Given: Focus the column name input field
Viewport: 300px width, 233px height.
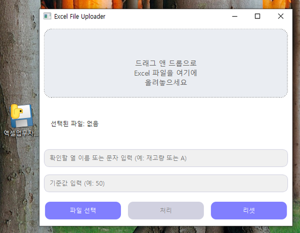Looking at the screenshot, I should coord(166,158).
